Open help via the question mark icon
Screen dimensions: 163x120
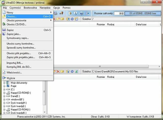click(x=81, y=13)
